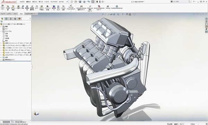Click the SimulationXpress Analysis Wizard button

[81, 8]
